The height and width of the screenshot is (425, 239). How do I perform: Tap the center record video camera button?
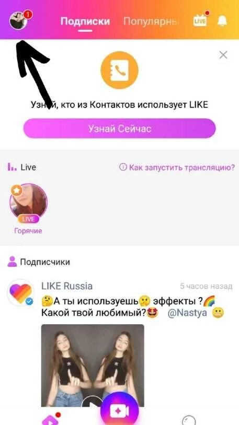pyautogui.click(x=119, y=410)
